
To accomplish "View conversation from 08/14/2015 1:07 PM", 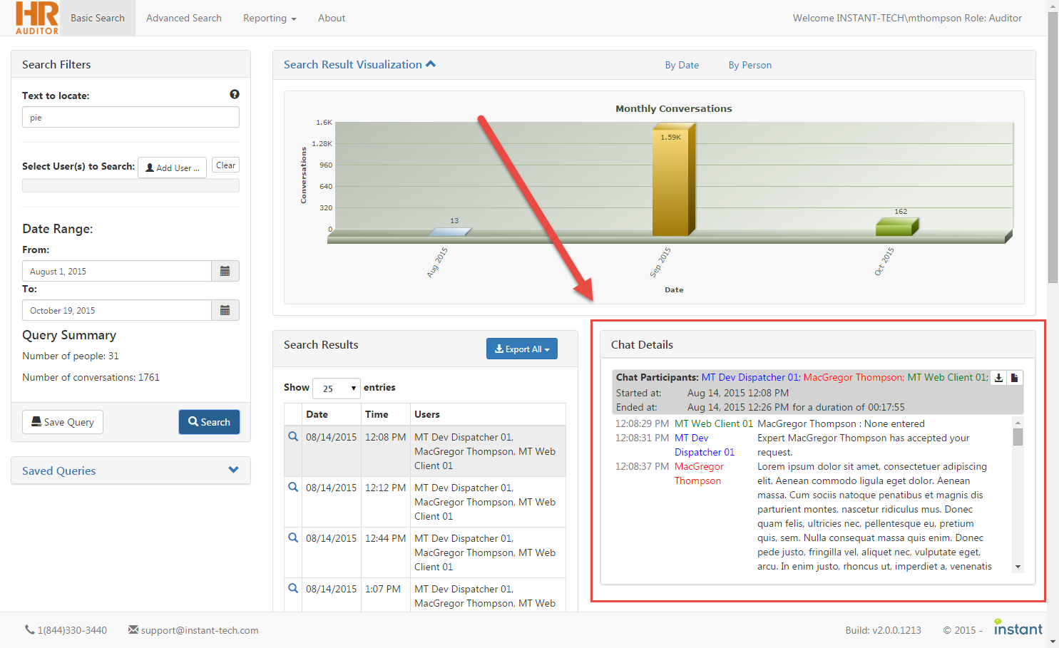I will tap(293, 588).
